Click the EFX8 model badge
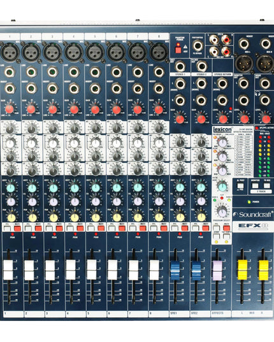 pyautogui.click(x=253, y=225)
